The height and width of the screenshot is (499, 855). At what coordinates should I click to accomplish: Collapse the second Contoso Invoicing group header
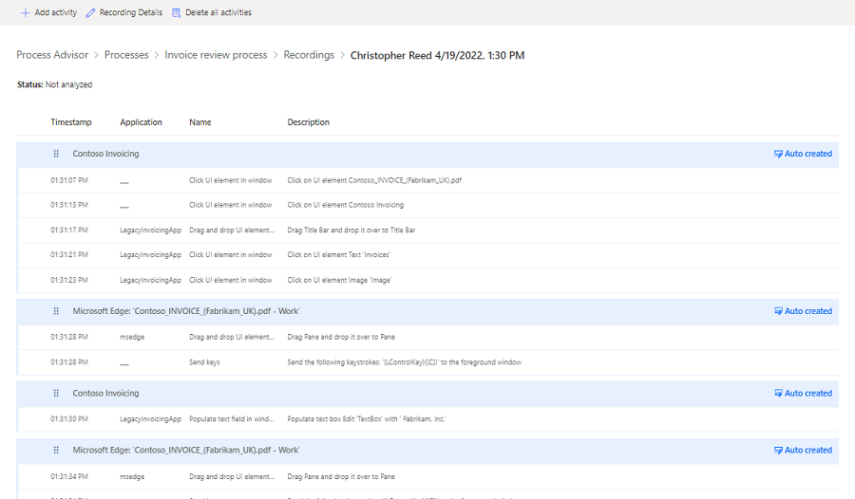pyautogui.click(x=105, y=394)
